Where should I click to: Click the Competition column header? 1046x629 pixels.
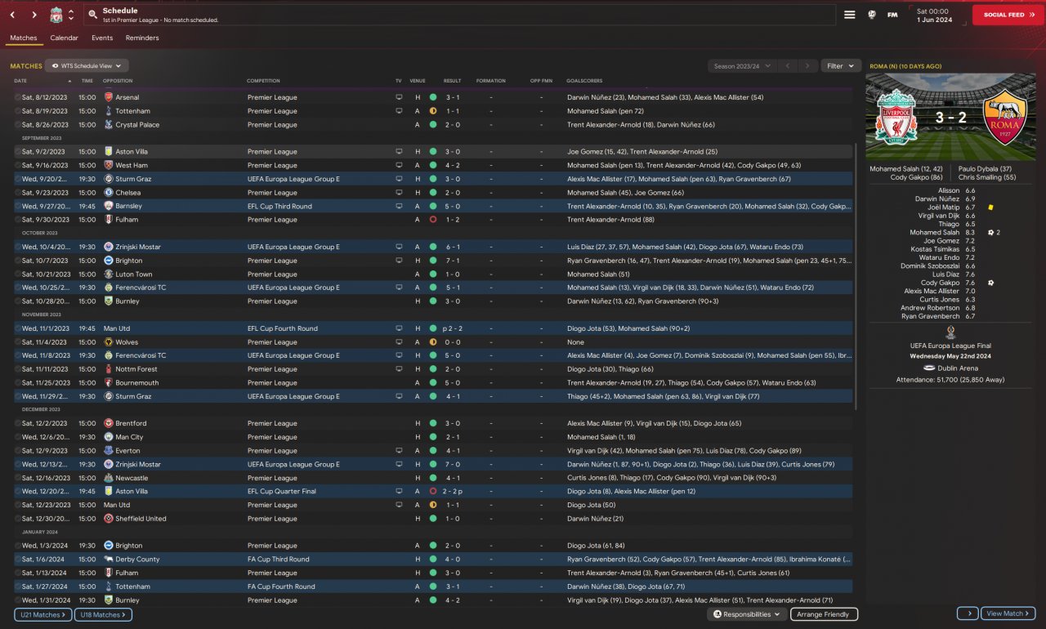[263, 81]
